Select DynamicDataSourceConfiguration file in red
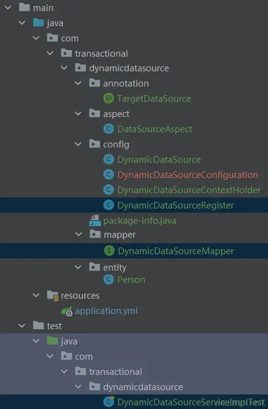The image size is (268, 409). point(187,175)
